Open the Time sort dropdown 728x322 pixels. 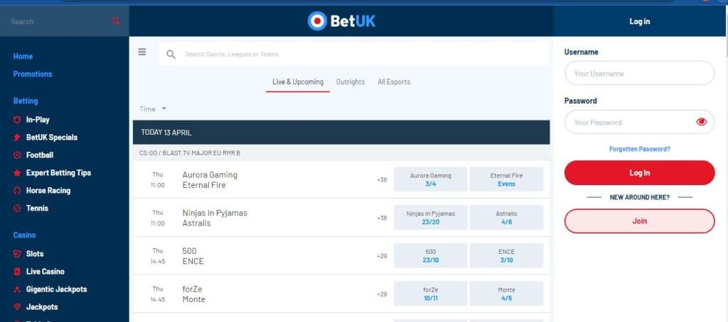point(153,109)
